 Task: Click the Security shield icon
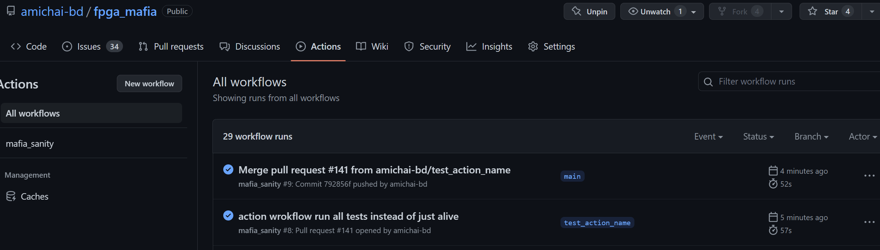click(409, 46)
